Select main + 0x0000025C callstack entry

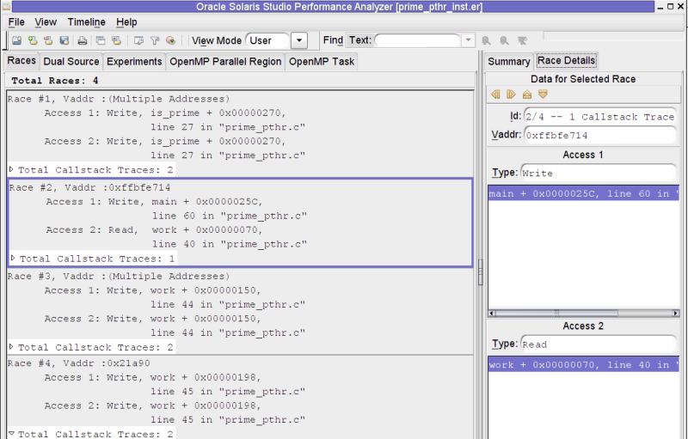[584, 193]
